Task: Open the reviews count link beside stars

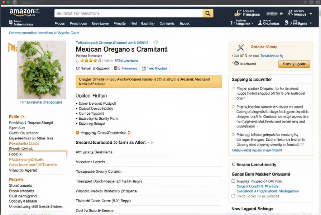Action: [x=126, y=61]
